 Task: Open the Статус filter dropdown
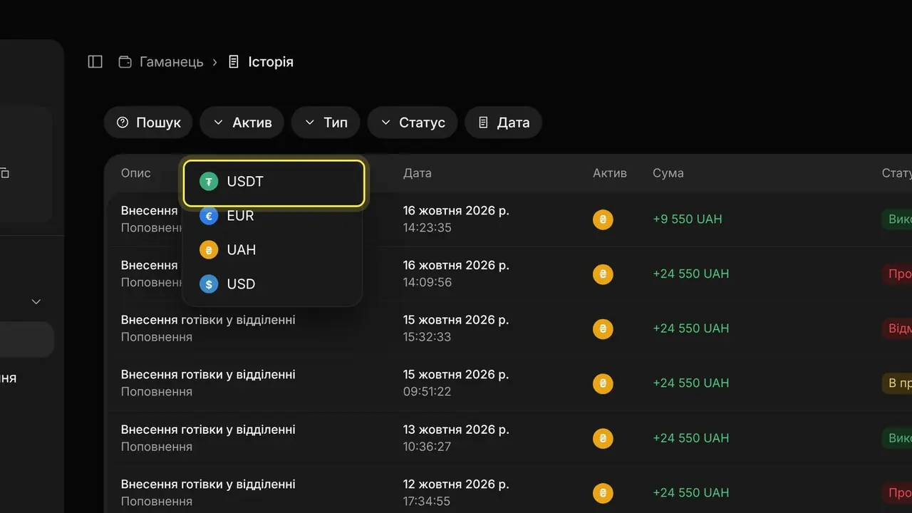413,123
